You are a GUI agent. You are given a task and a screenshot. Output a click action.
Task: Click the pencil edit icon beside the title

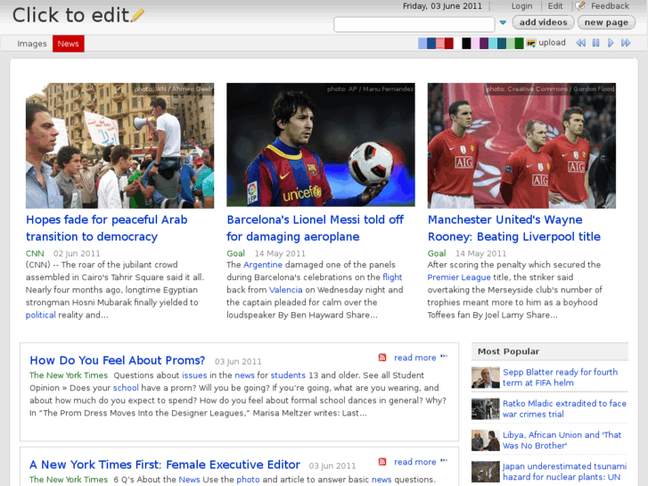coord(137,15)
